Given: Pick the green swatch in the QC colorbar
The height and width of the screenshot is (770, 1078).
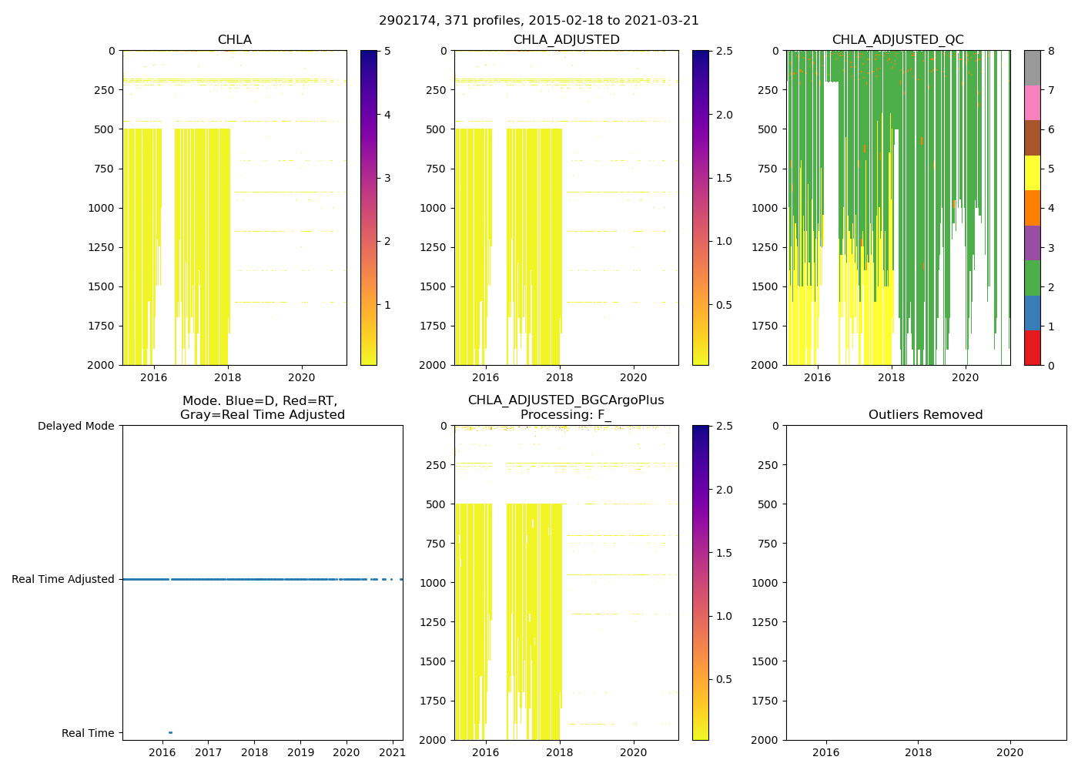Looking at the screenshot, I should click(x=1033, y=278).
